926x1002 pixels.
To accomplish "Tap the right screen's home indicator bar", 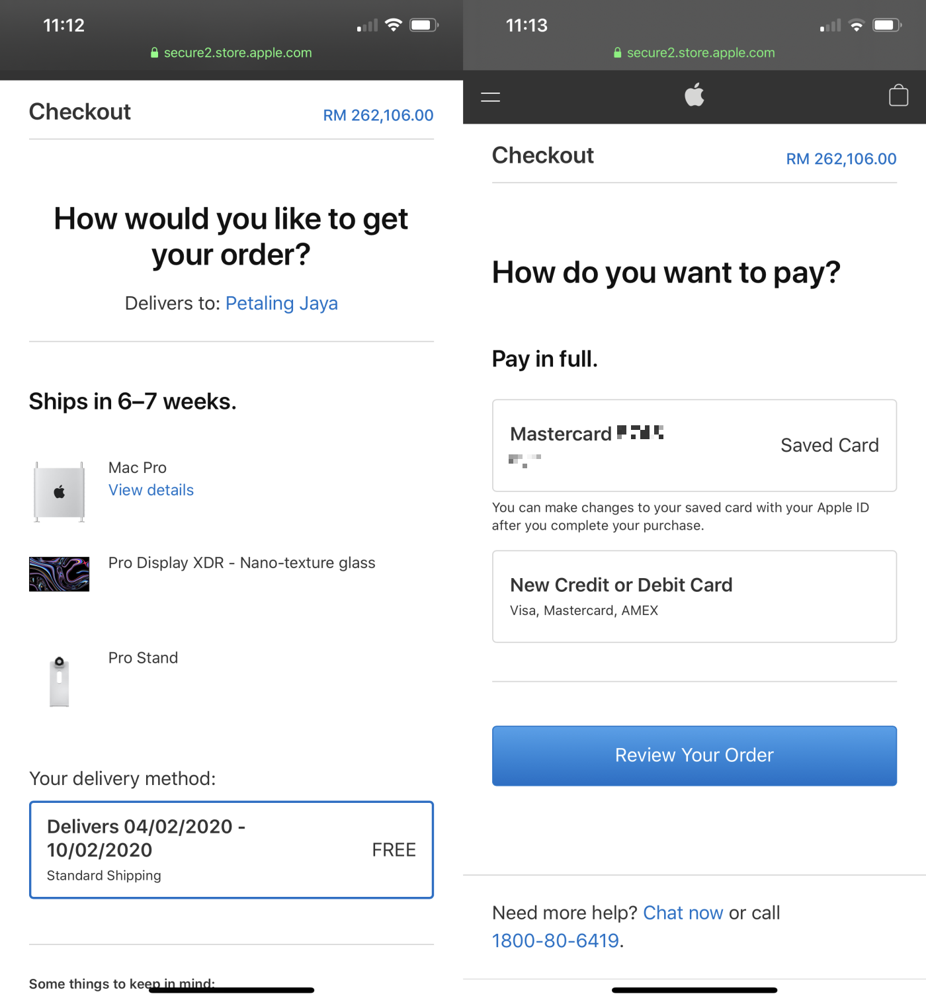I will tap(694, 990).
